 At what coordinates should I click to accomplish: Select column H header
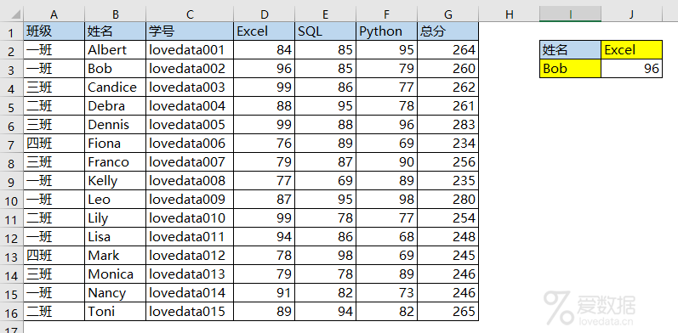click(510, 14)
